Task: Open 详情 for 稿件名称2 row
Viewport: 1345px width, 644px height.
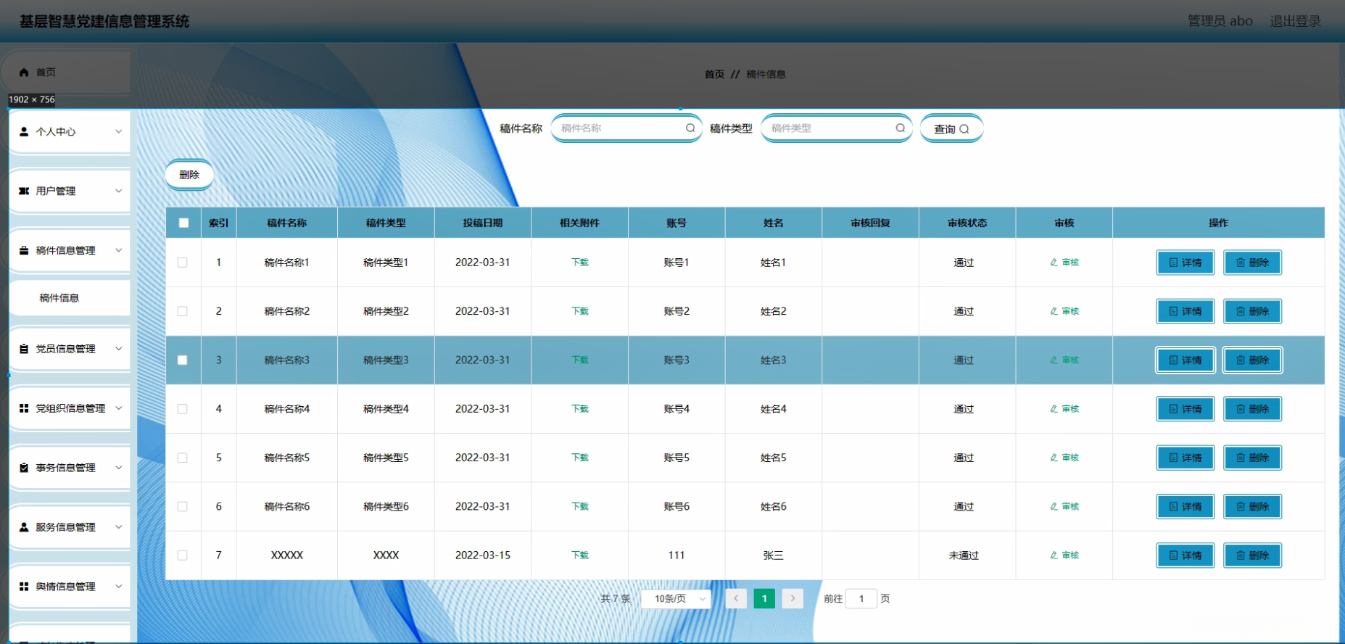Action: [x=1185, y=311]
